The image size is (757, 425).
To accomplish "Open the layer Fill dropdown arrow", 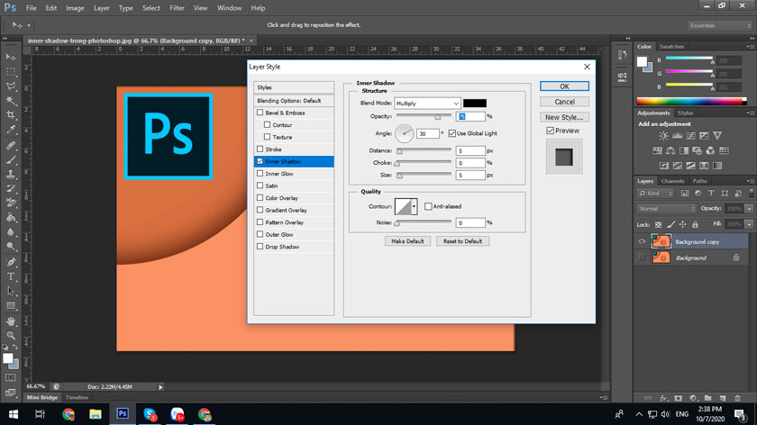I will [x=749, y=224].
